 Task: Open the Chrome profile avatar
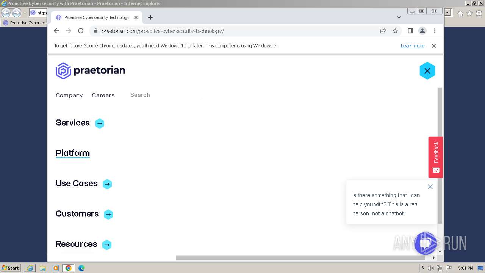(422, 31)
